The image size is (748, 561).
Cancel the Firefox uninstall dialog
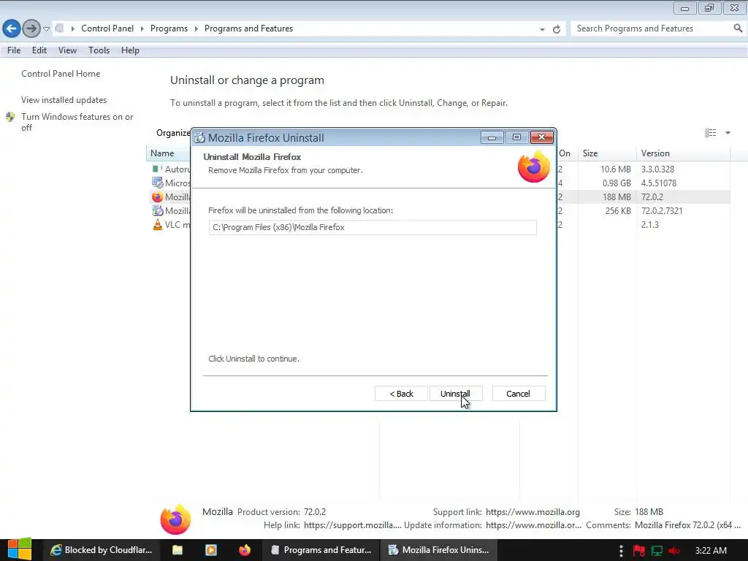[518, 394]
